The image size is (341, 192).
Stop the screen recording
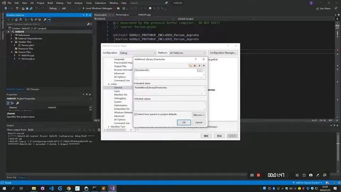[258, 175]
